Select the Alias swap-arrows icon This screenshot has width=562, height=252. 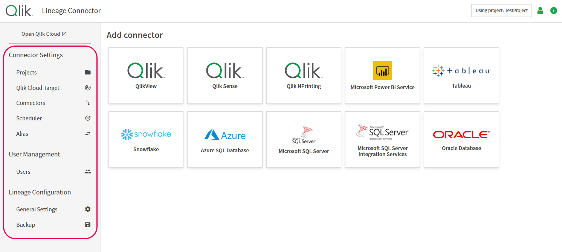pyautogui.click(x=87, y=133)
